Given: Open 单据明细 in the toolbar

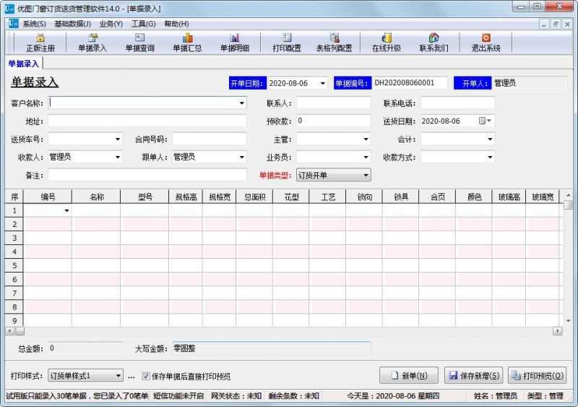Looking at the screenshot, I should pos(234,43).
